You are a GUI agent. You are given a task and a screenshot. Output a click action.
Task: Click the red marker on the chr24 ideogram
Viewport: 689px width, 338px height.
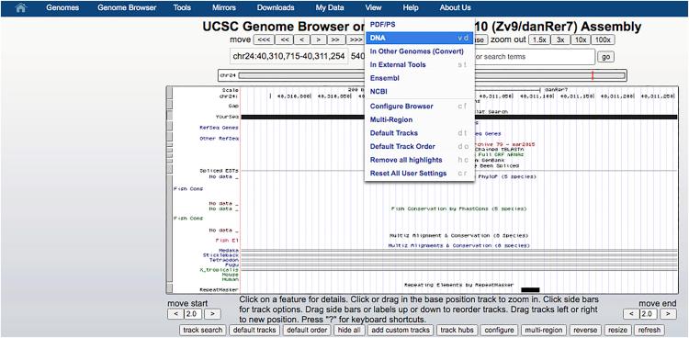click(x=593, y=75)
